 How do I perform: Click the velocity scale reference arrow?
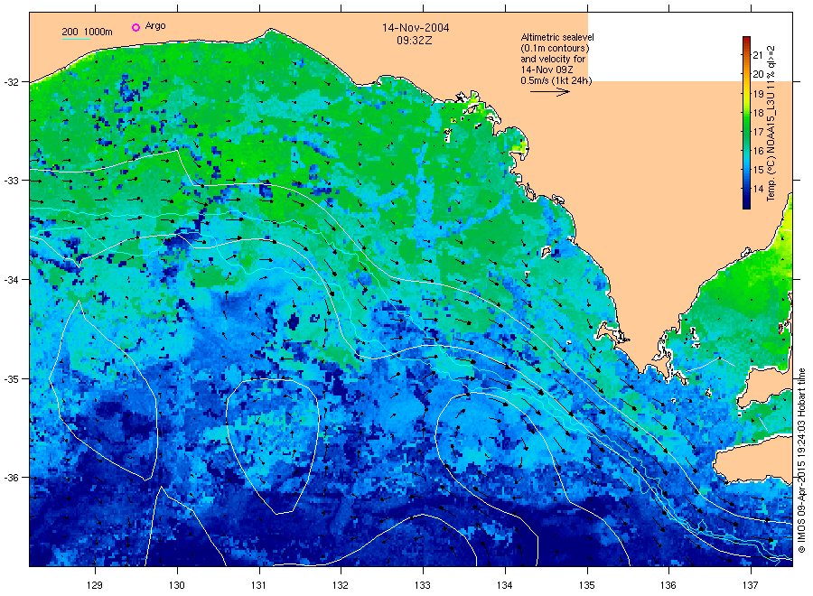549,92
